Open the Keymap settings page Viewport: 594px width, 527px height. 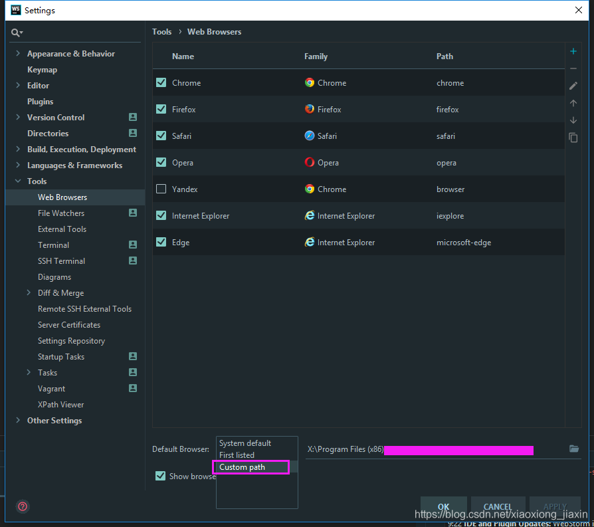pyautogui.click(x=42, y=70)
